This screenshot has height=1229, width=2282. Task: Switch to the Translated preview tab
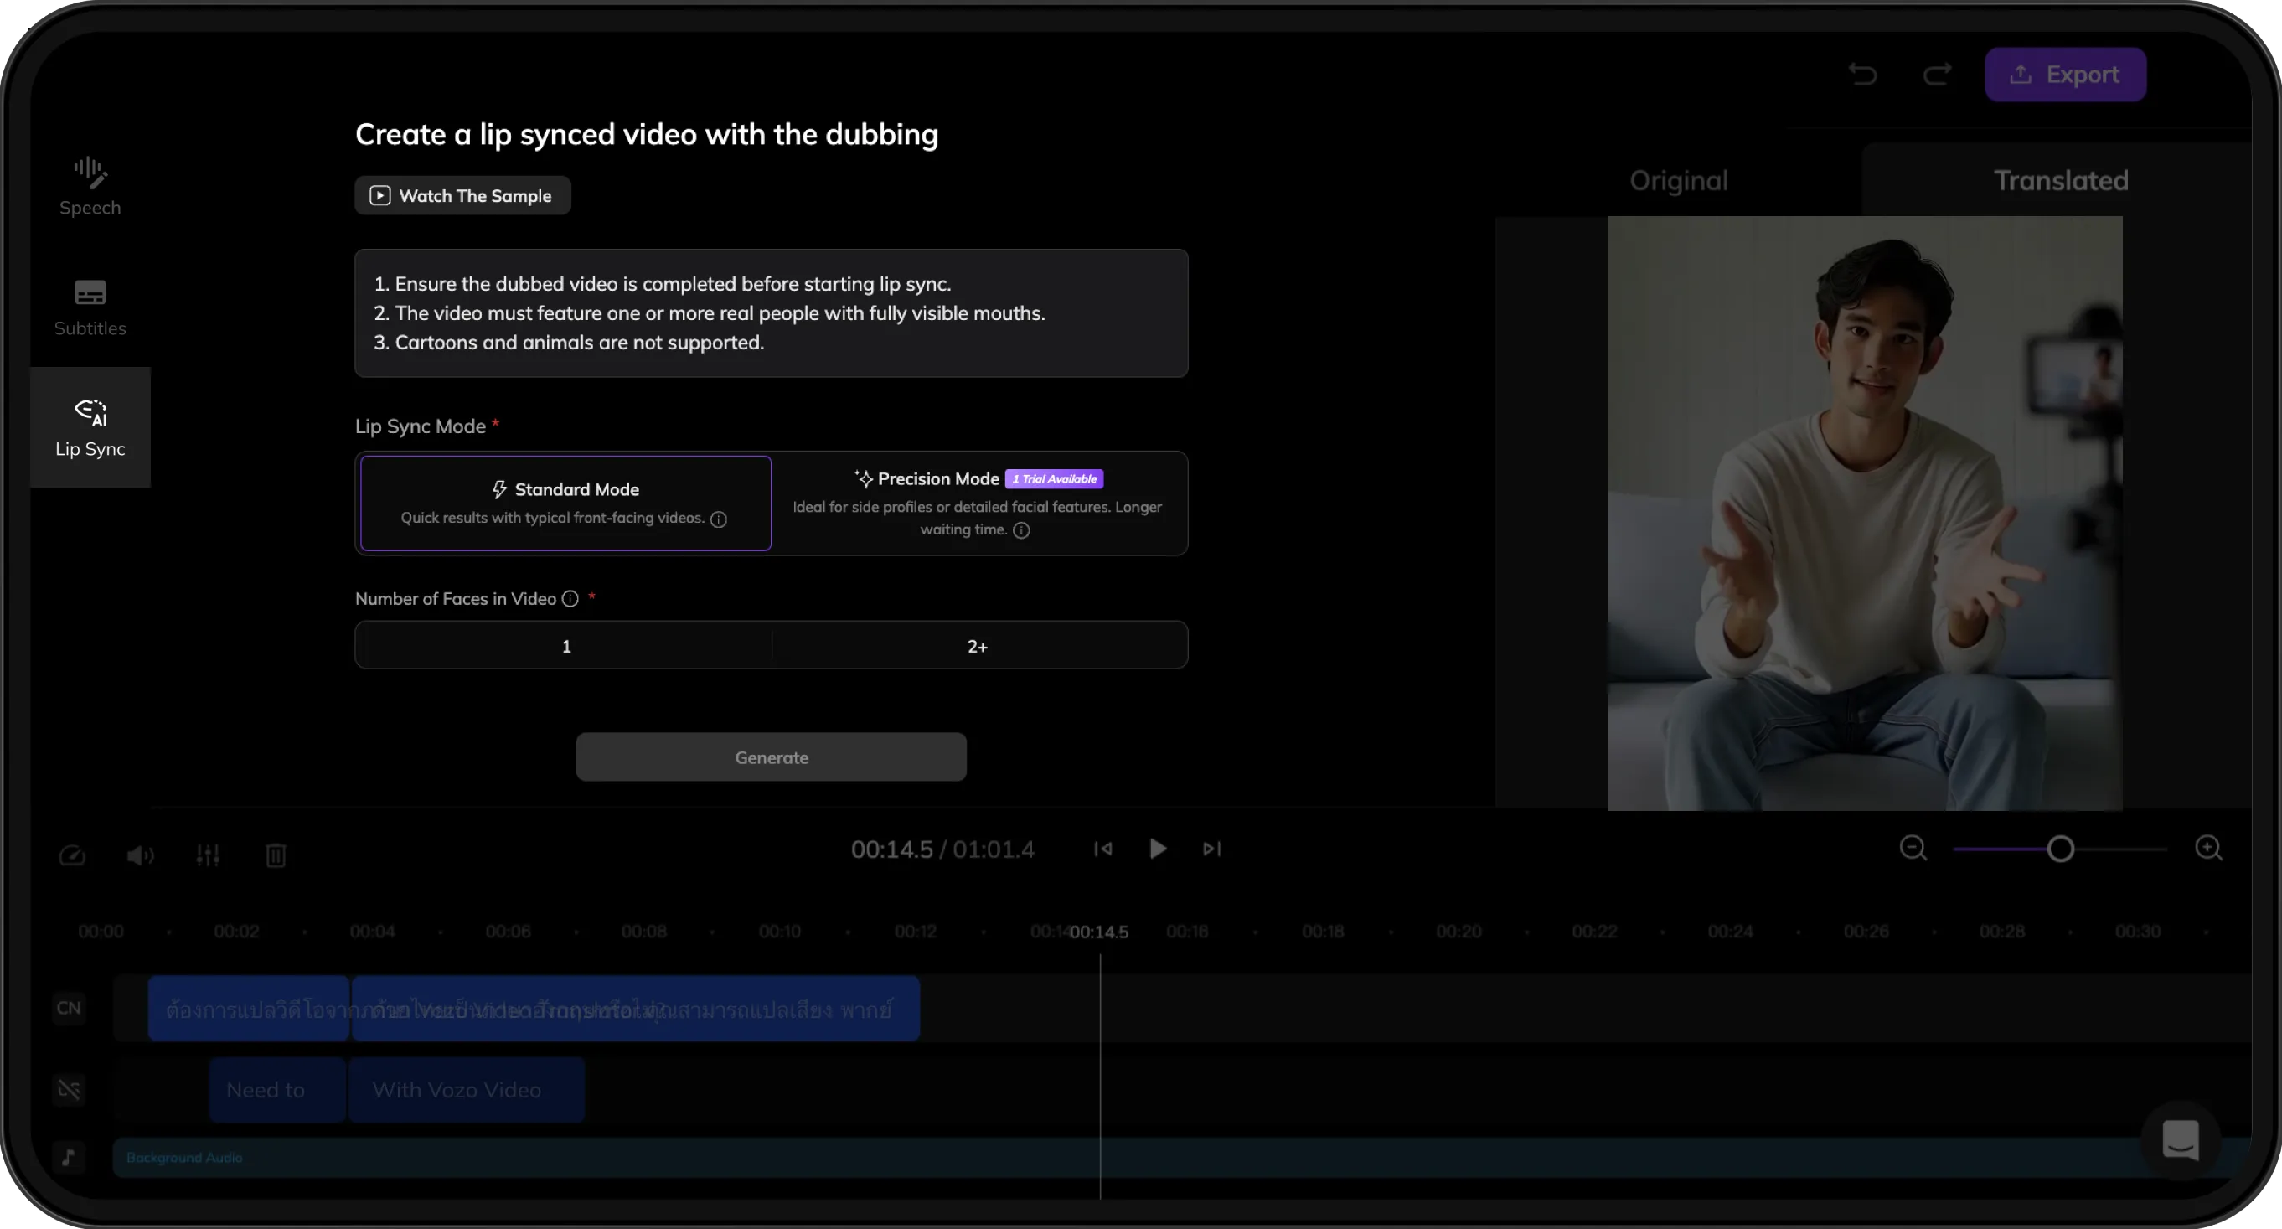tap(2061, 181)
